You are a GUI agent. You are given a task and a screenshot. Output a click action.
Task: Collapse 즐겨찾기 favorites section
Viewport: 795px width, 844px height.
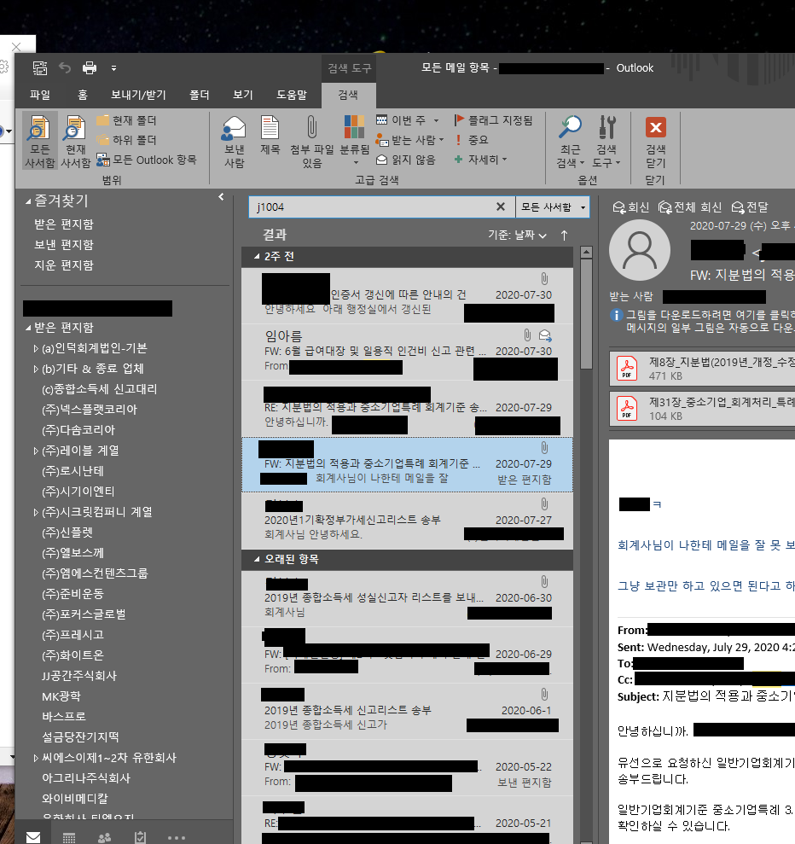28,202
